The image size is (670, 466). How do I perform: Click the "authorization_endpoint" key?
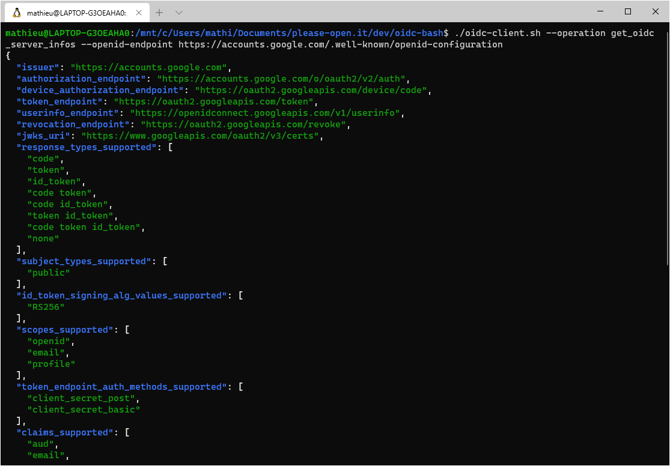point(81,79)
